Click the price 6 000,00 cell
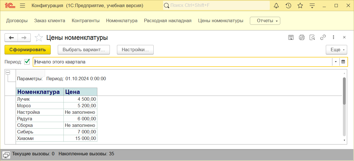 pyautogui.click(x=80, y=119)
